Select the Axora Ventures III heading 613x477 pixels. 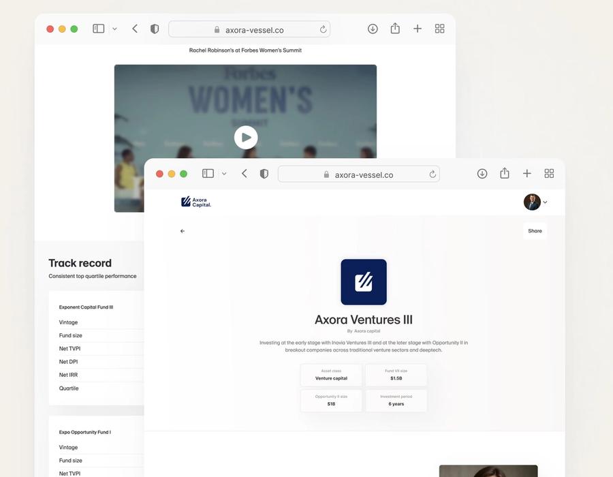364,320
